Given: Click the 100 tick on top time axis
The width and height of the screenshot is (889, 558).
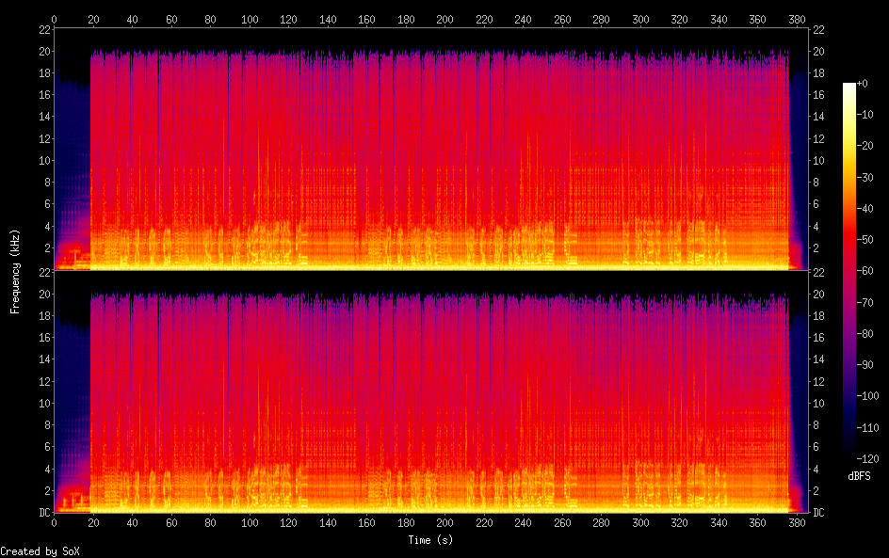Looking at the screenshot, I should (x=250, y=19).
